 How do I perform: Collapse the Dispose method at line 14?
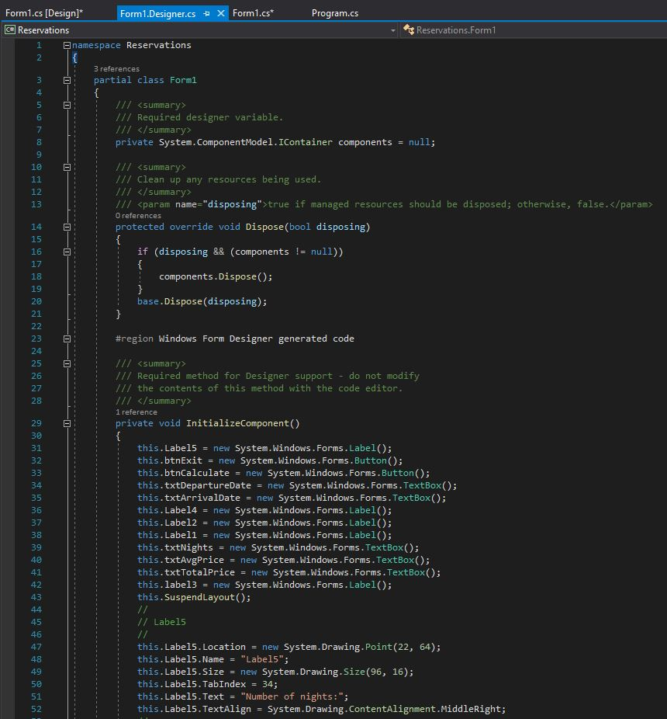pyautogui.click(x=67, y=227)
